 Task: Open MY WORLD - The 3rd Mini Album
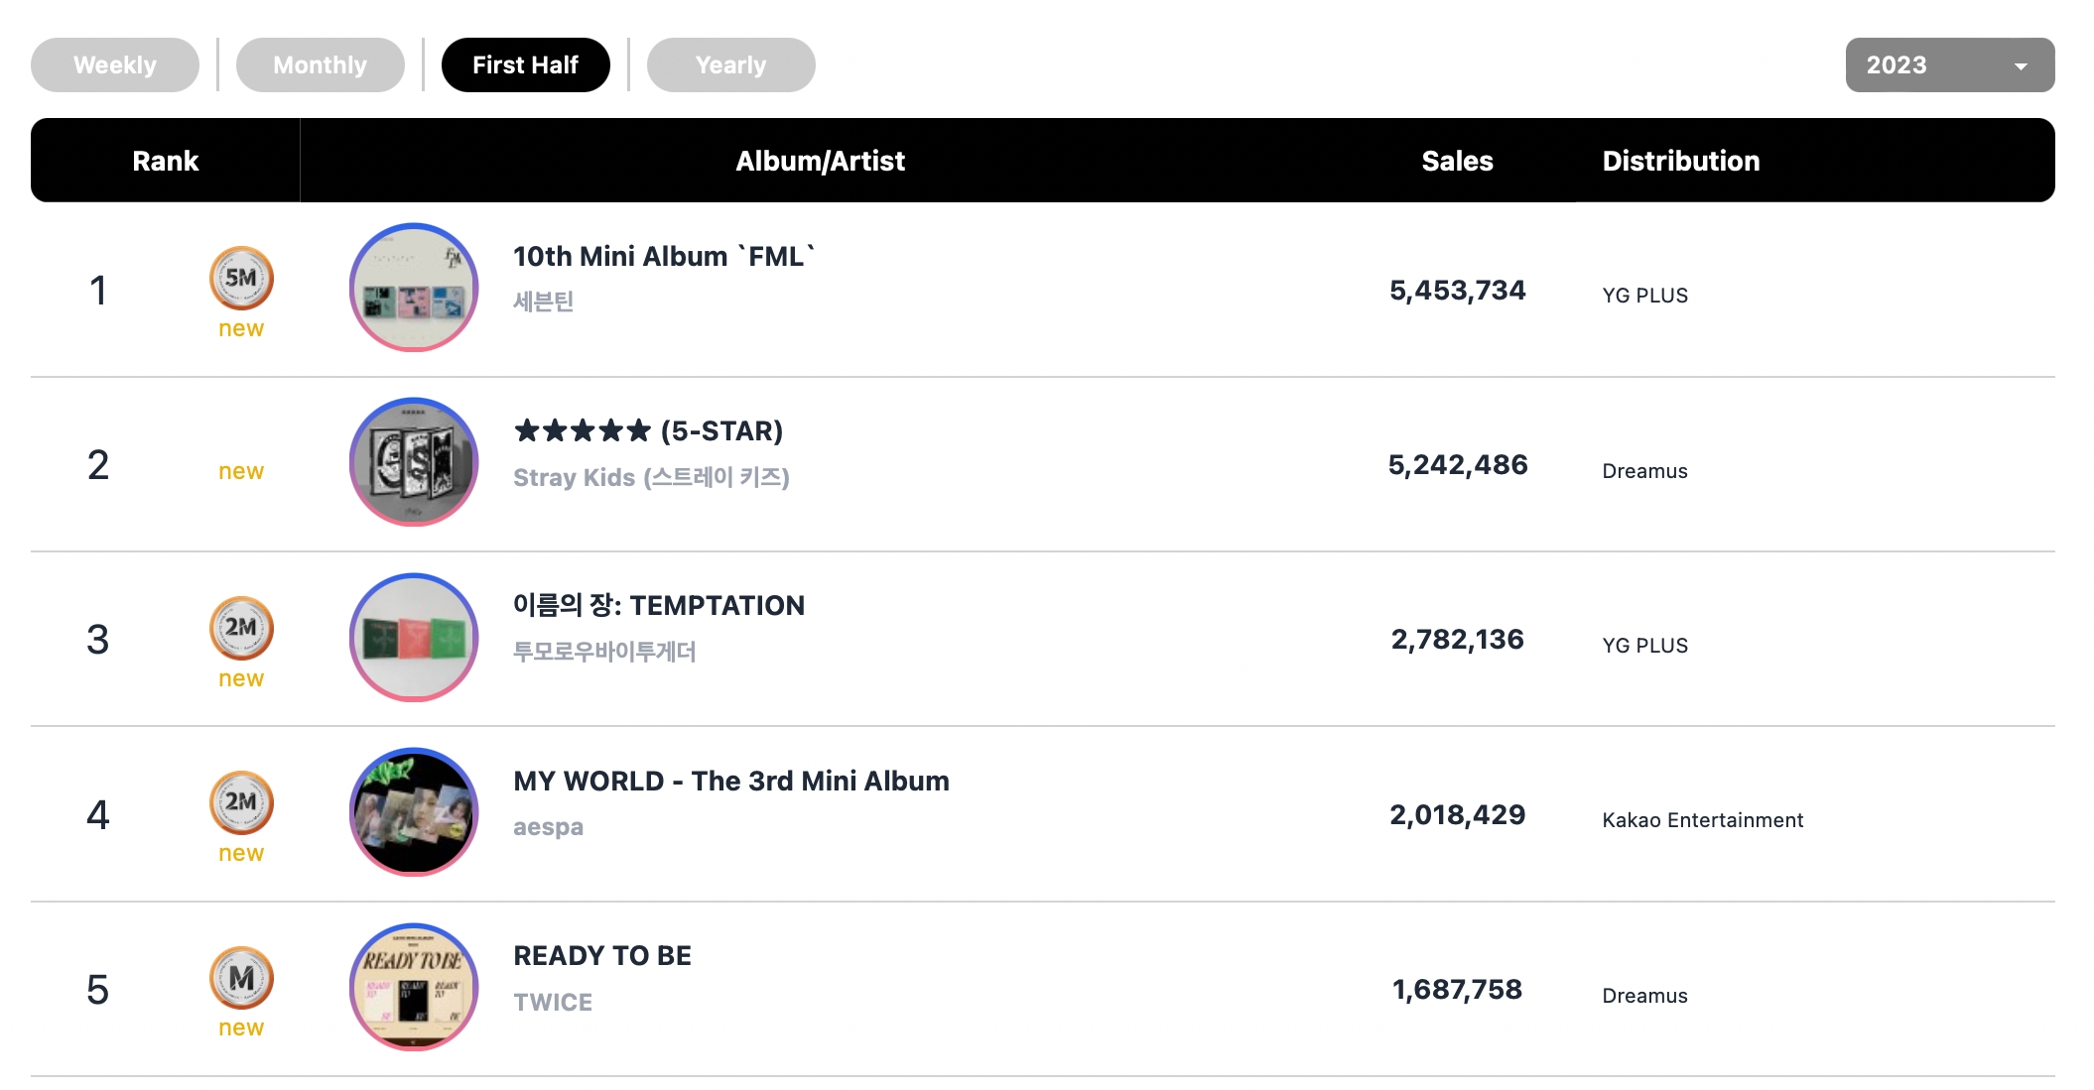click(731, 781)
